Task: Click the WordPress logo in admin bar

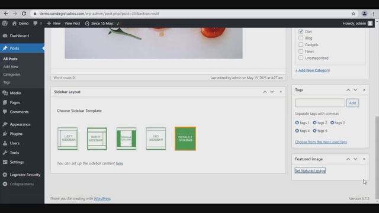Action: pos(5,24)
